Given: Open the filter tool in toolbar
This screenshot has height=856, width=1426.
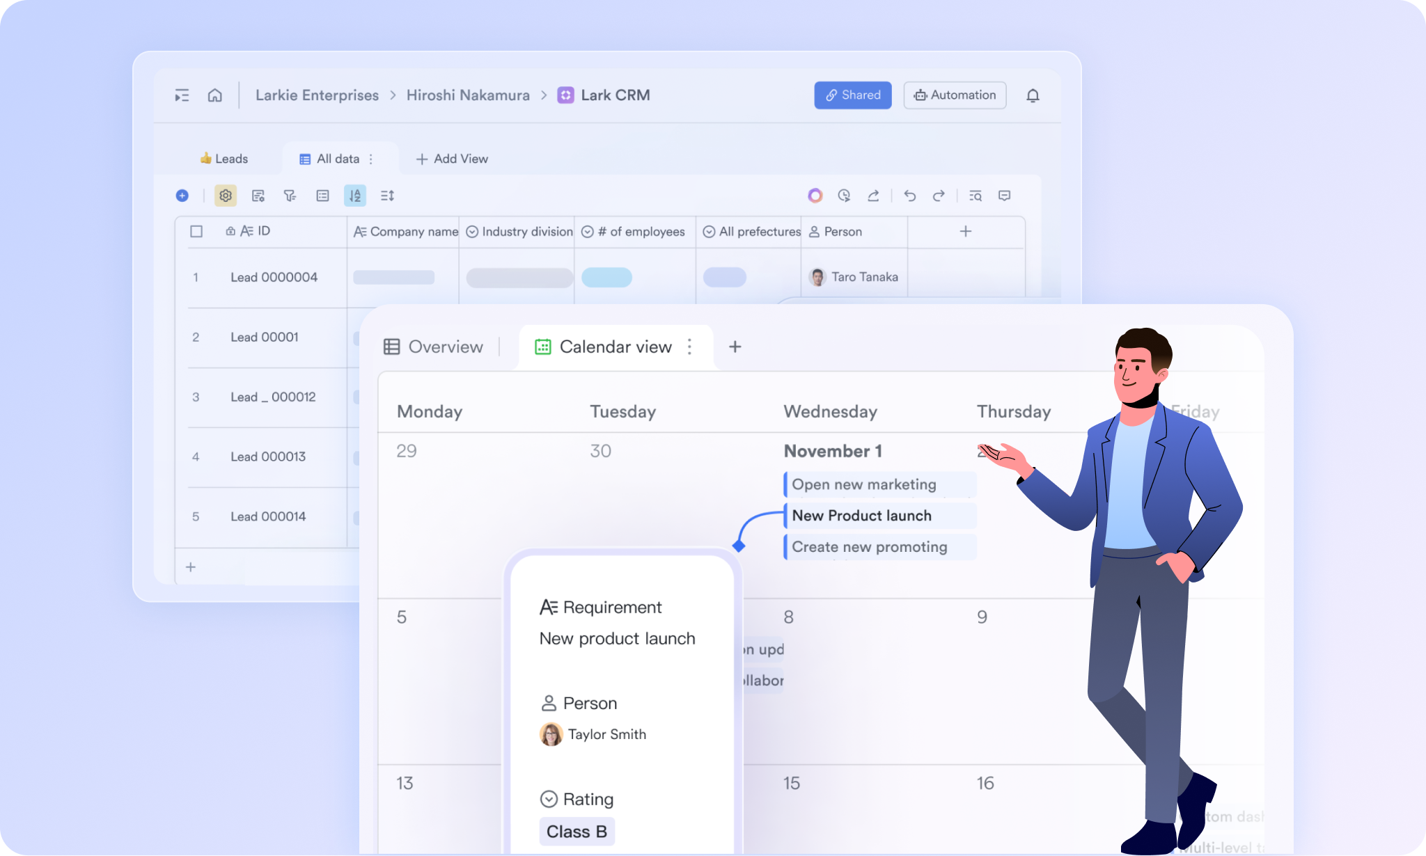Looking at the screenshot, I should pyautogui.click(x=290, y=196).
